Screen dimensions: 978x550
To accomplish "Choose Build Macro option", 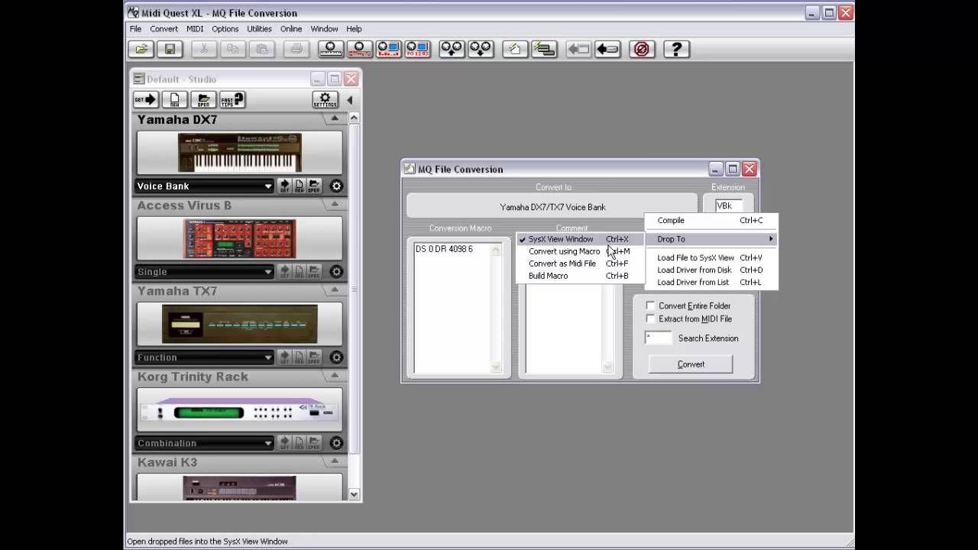I will point(579,276).
